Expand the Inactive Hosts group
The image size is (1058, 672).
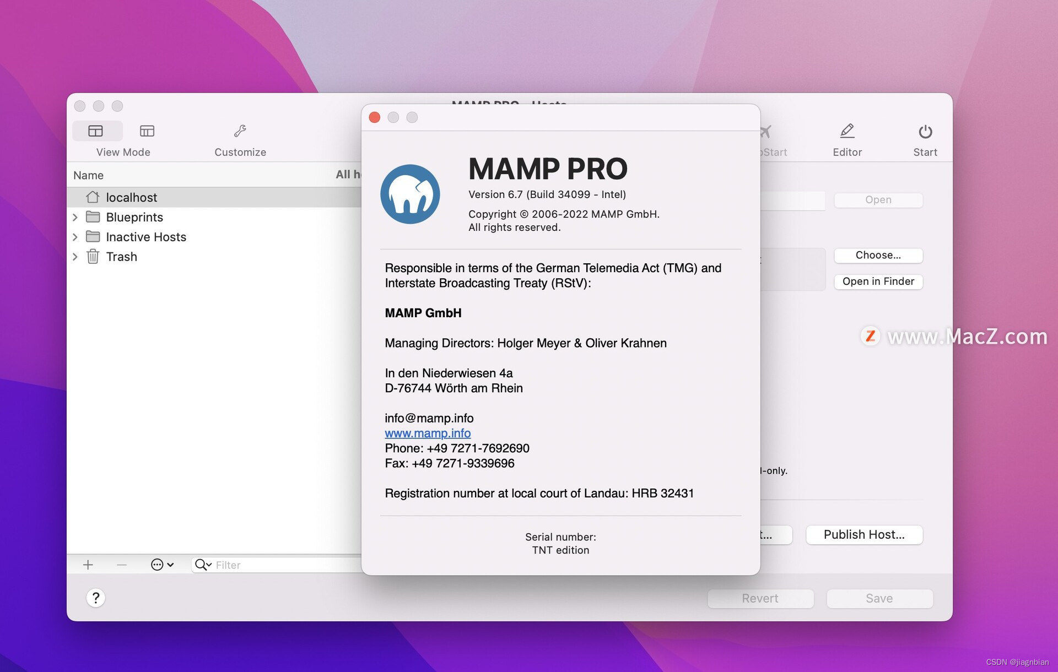tap(75, 237)
